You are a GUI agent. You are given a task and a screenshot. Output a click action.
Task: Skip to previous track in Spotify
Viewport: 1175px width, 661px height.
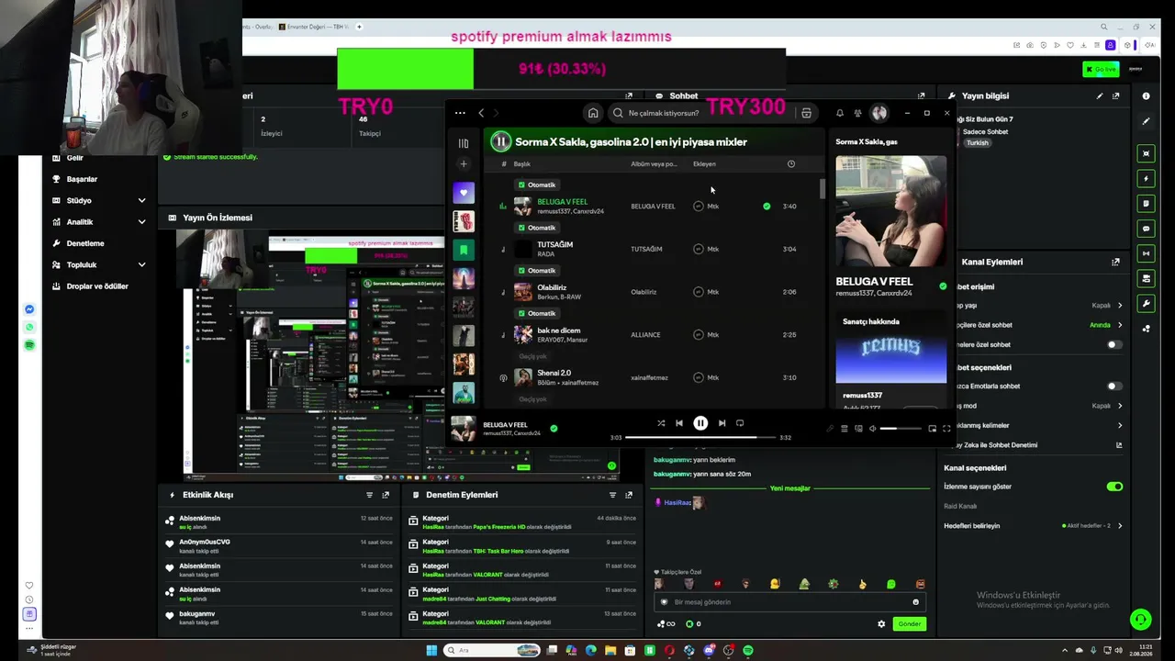click(679, 423)
